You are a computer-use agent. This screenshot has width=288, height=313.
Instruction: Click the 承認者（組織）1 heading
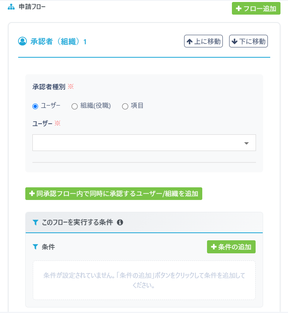coord(58,41)
